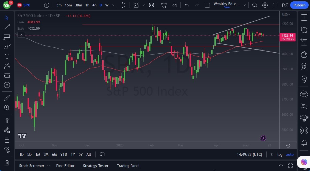Open indicator templates dropdown arrow
The width and height of the screenshot is (310, 171).
144,5
